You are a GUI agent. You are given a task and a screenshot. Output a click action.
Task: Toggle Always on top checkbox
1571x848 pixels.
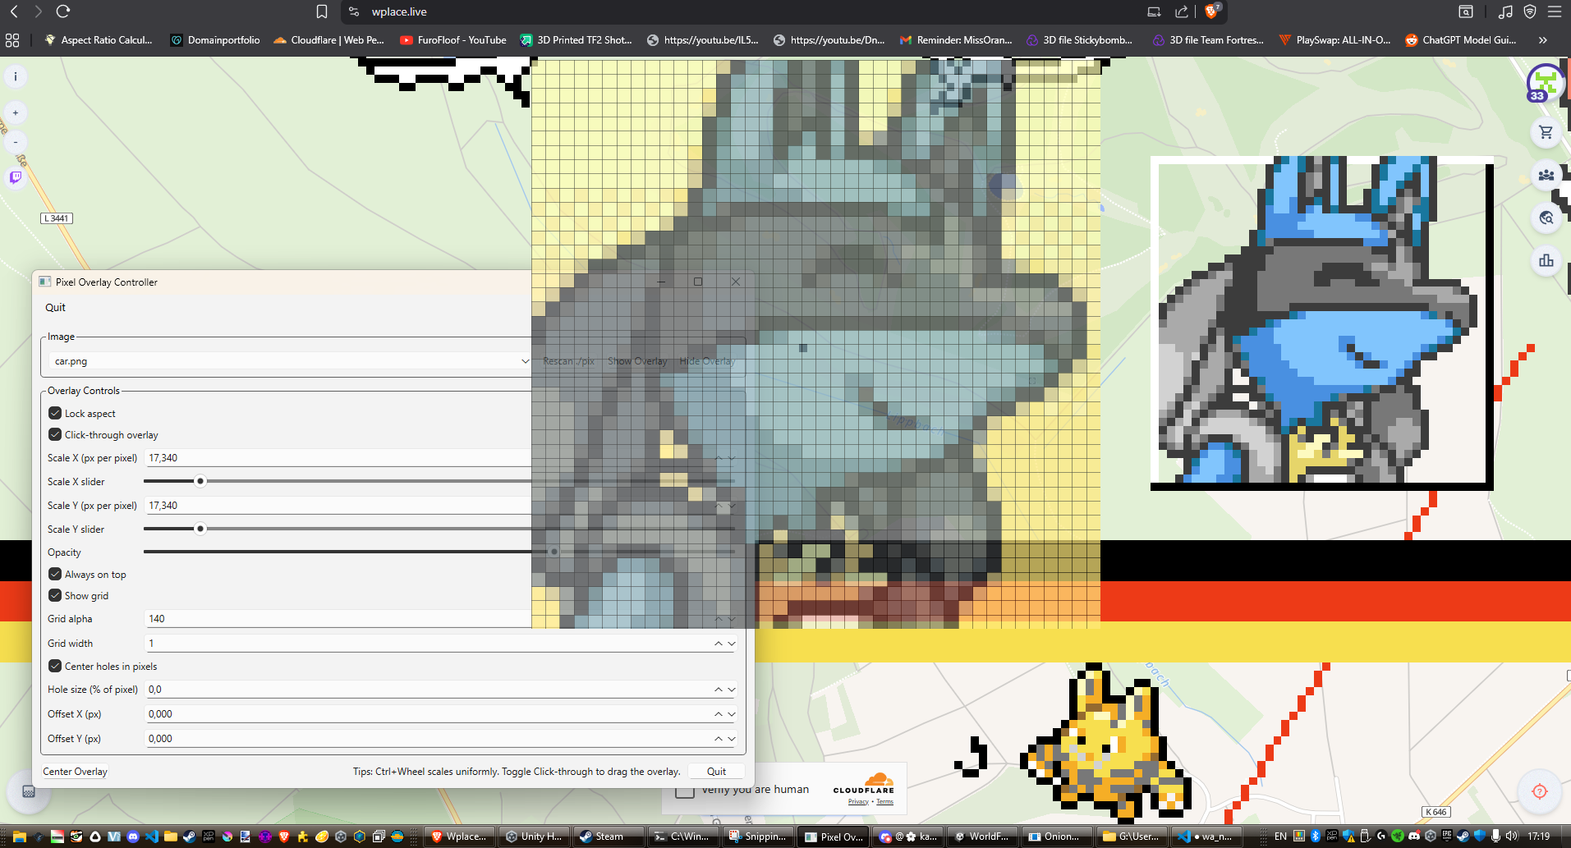click(x=55, y=574)
